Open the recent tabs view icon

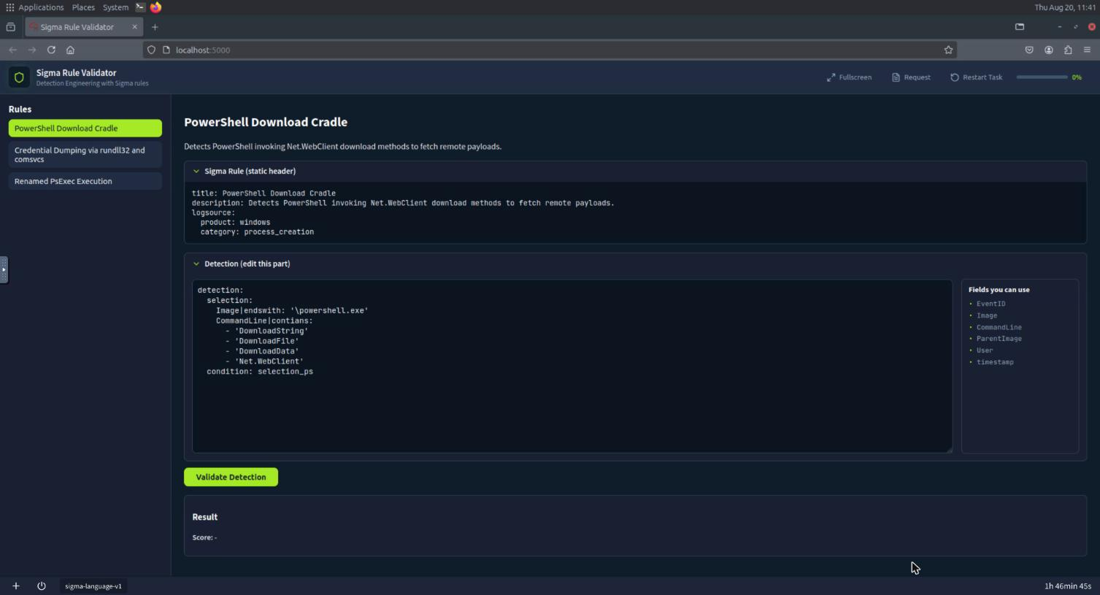(11, 27)
